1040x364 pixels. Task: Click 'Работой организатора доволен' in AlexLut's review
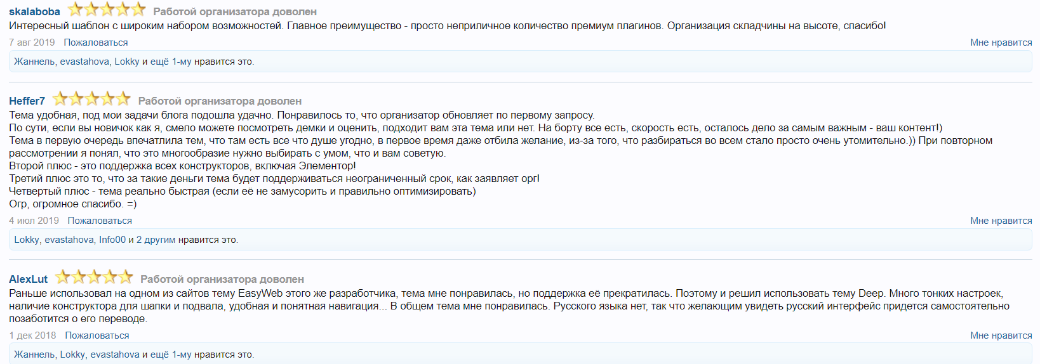pos(222,279)
